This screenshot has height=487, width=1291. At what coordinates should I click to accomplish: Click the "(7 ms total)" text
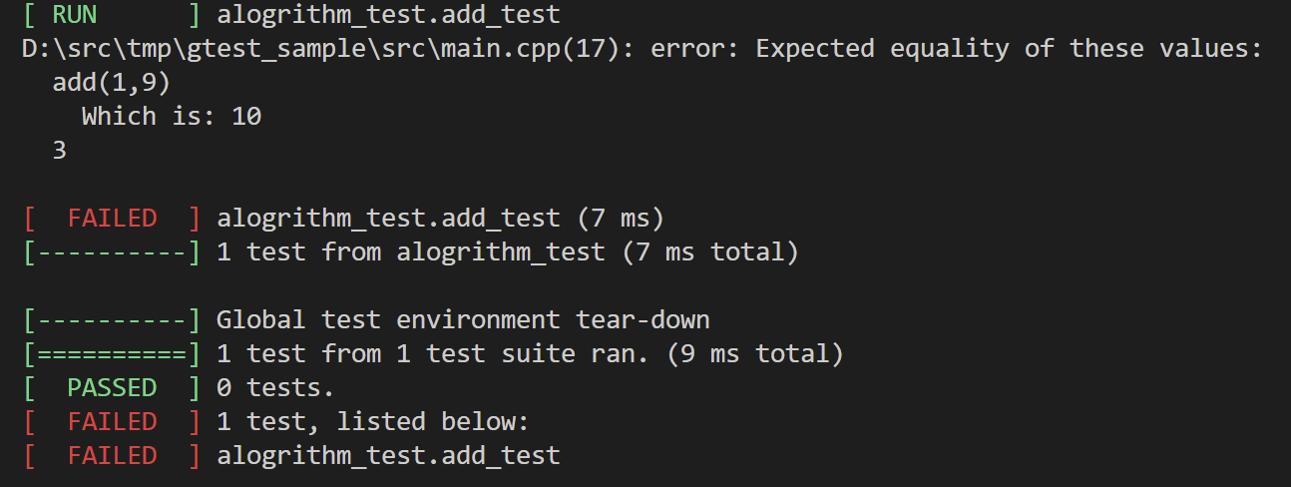coord(710,252)
